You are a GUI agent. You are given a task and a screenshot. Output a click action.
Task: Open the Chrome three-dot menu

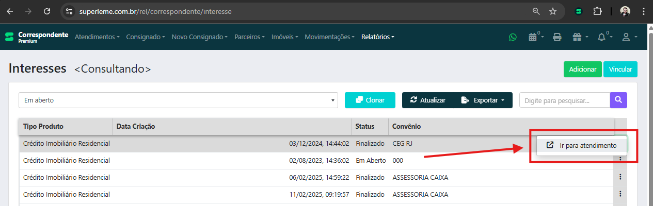click(x=643, y=11)
